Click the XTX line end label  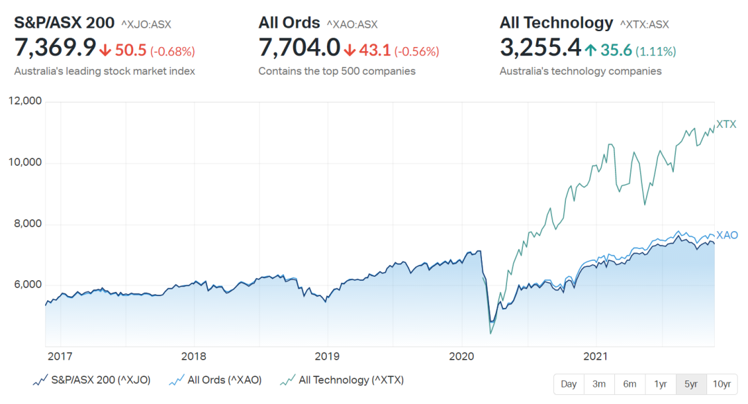tap(727, 125)
